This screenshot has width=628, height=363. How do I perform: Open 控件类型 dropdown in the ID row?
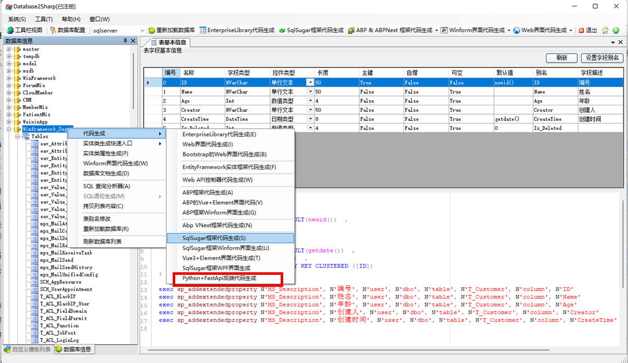click(310, 82)
